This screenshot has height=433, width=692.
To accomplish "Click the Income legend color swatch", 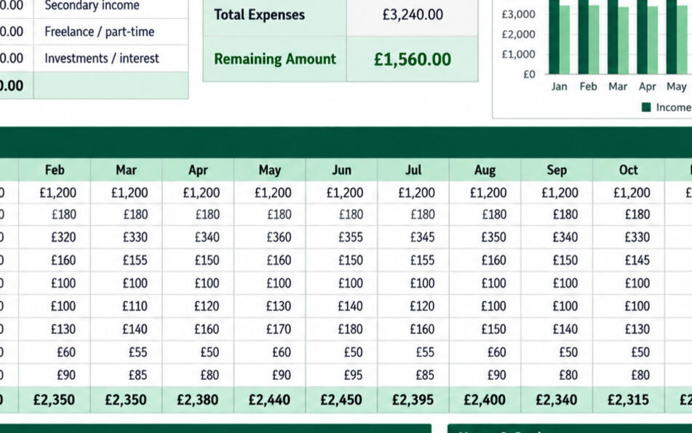I will coord(646,107).
